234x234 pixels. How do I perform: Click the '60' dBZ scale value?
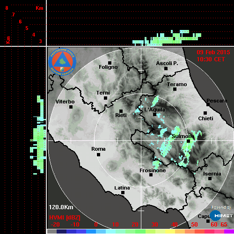pyautogui.click(x=214, y=225)
